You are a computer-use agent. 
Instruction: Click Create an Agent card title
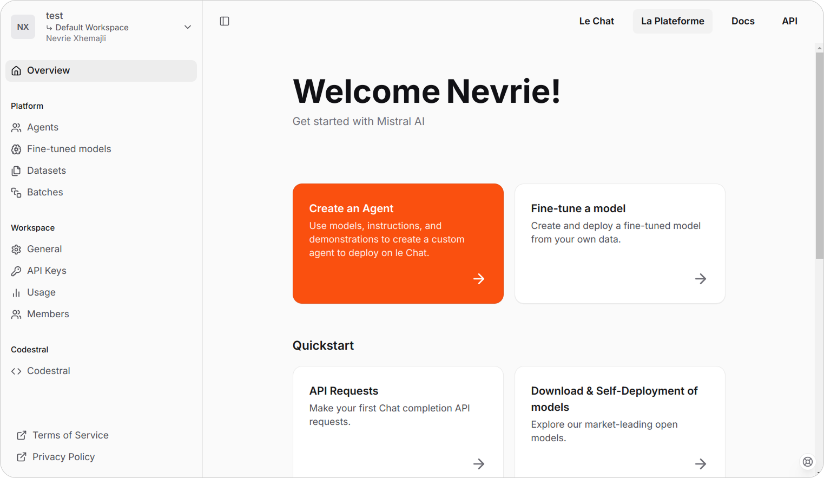[x=351, y=208]
